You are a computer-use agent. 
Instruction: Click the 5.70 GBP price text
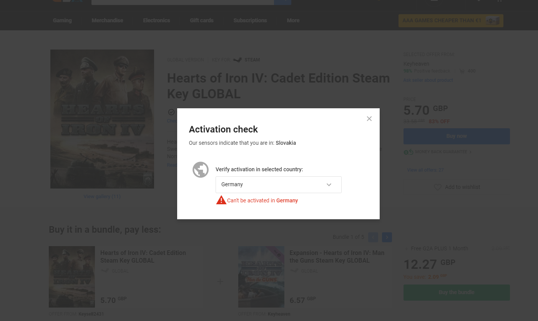pyautogui.click(x=426, y=110)
